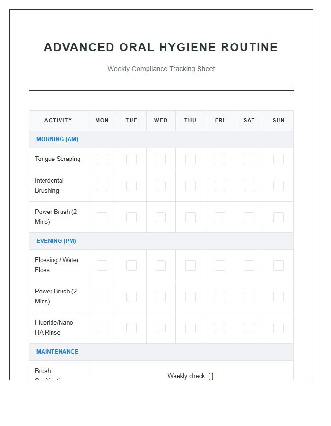Check Fluoride/Nano-HA Rinse box for Saturday
The image size is (331, 426).
(249, 328)
